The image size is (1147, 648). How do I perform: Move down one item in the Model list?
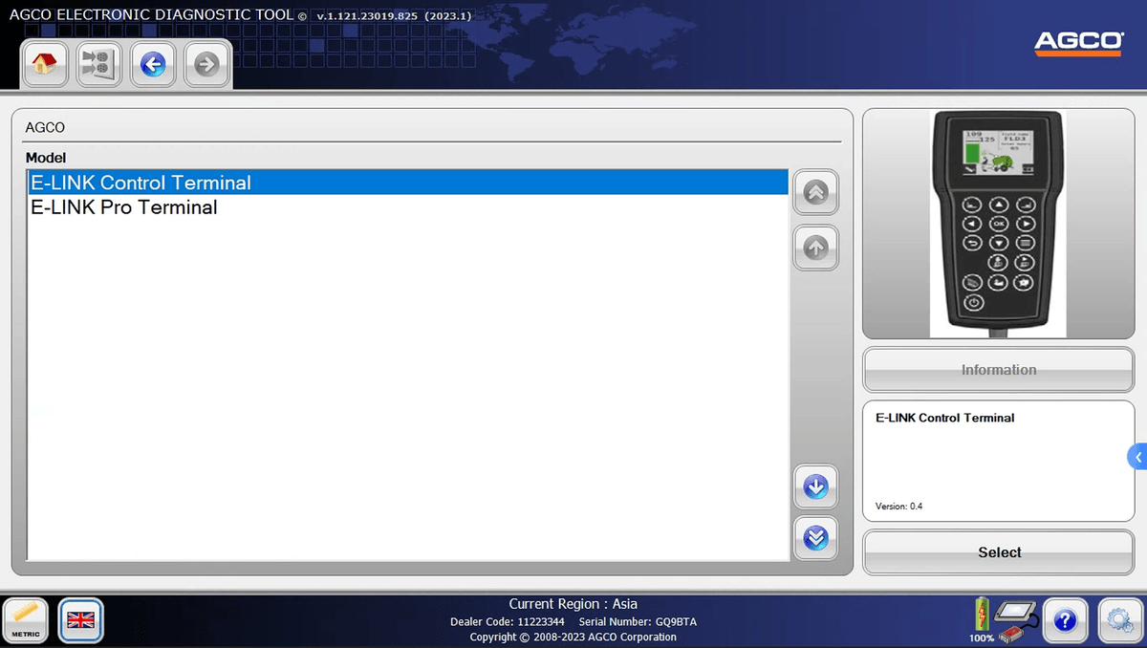click(x=815, y=487)
